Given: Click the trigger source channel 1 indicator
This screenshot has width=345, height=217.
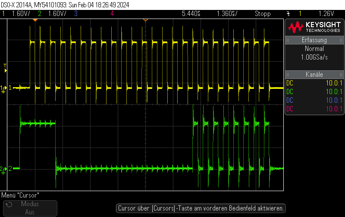Looking at the screenshot, I should click(x=300, y=14).
